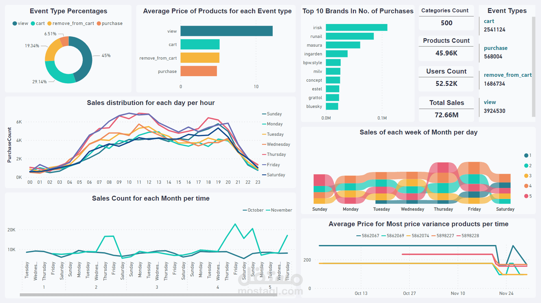Screen dimensions: 541x303
Task: Select the cart row in Event Types
Action: point(505,25)
